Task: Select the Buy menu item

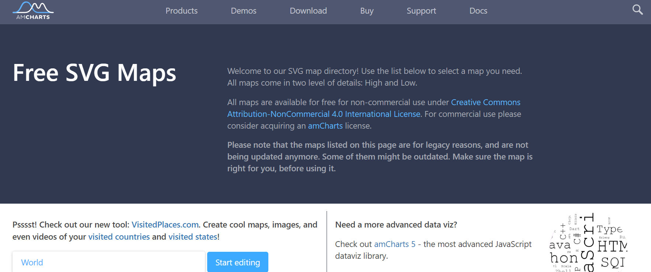Action: coord(367,11)
